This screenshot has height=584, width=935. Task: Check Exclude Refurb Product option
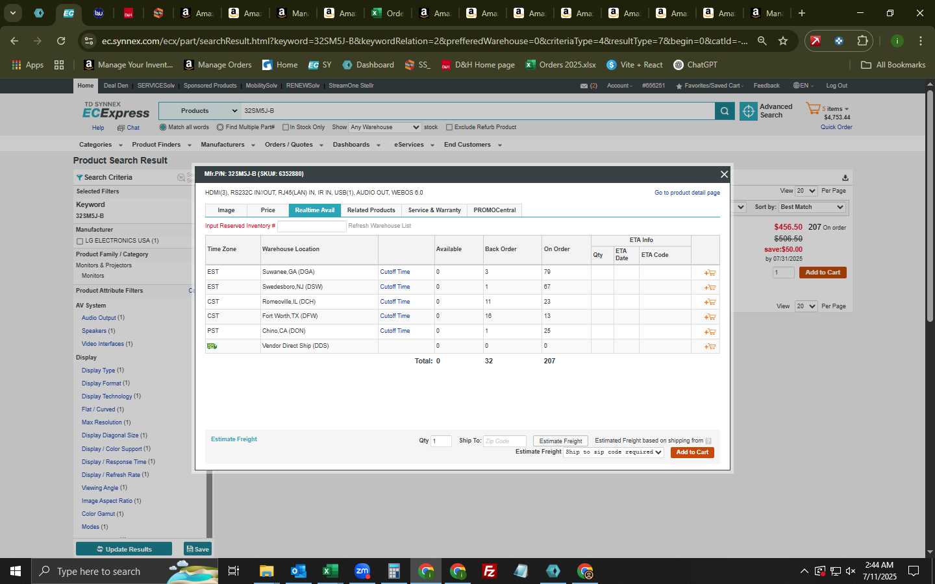pyautogui.click(x=449, y=127)
